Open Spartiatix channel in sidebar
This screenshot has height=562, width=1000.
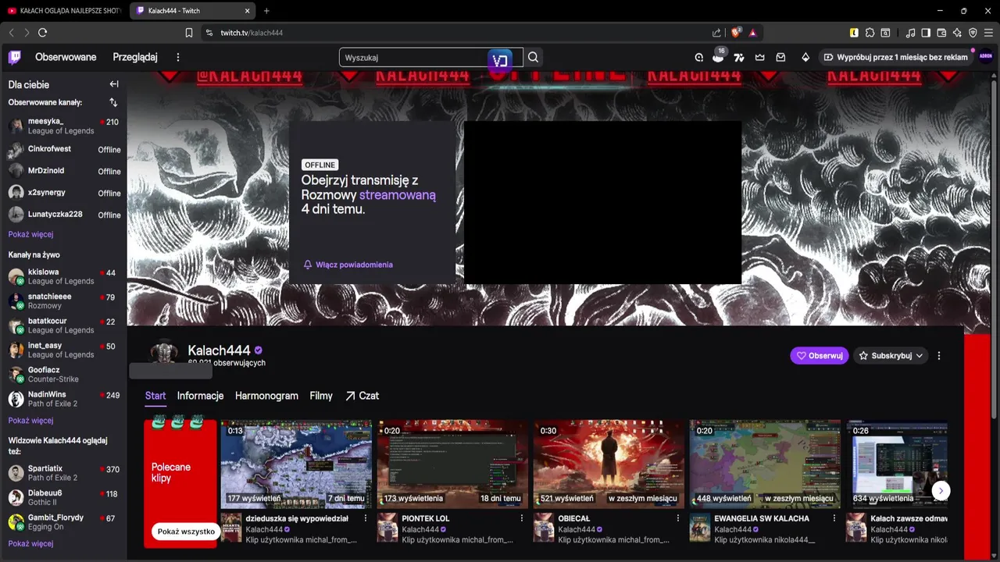click(63, 473)
